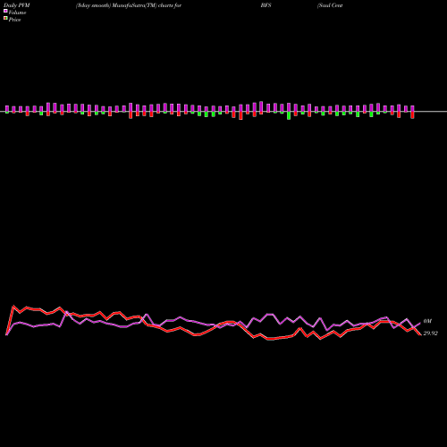Screen dimensions: 447x447
Task: Click the 'Price' legend label
Action: click(14, 20)
